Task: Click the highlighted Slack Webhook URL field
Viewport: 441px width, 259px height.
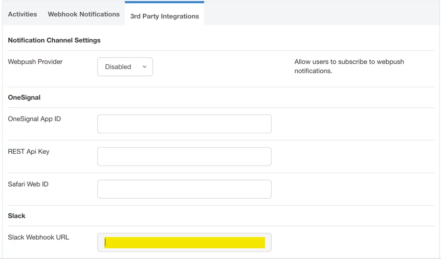Action: click(184, 243)
